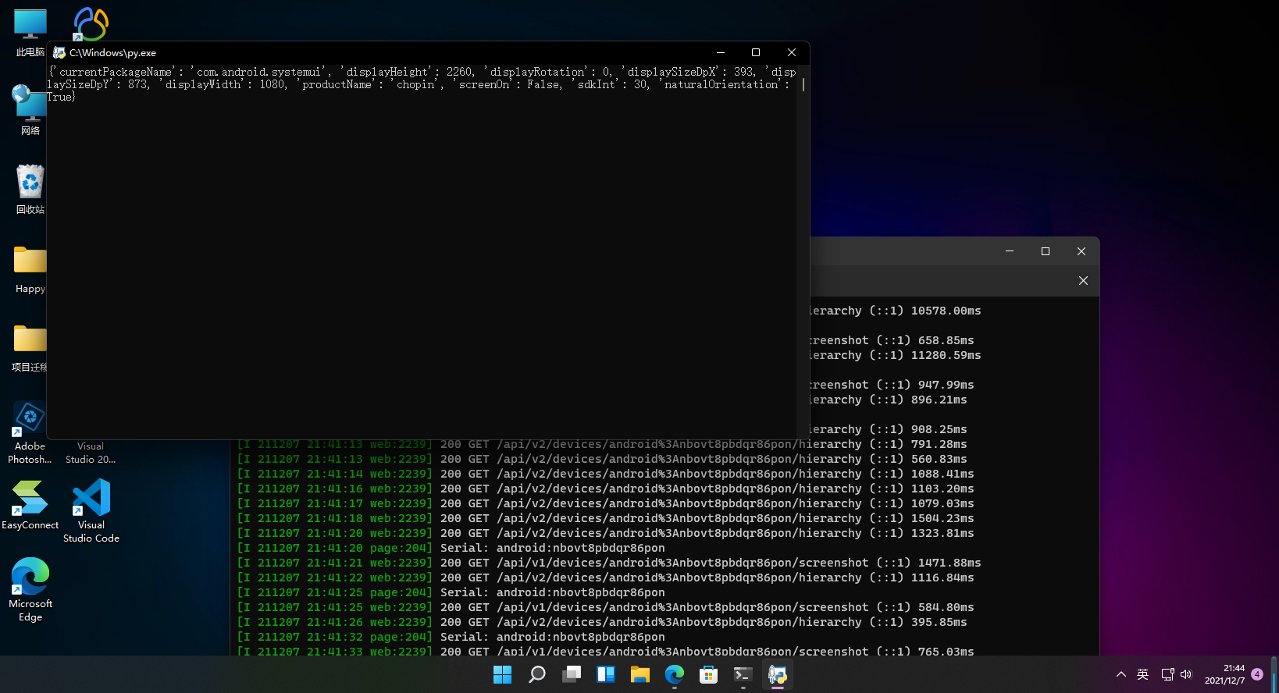
Task: Switch input method via 英 indicator
Action: pyautogui.click(x=1143, y=674)
